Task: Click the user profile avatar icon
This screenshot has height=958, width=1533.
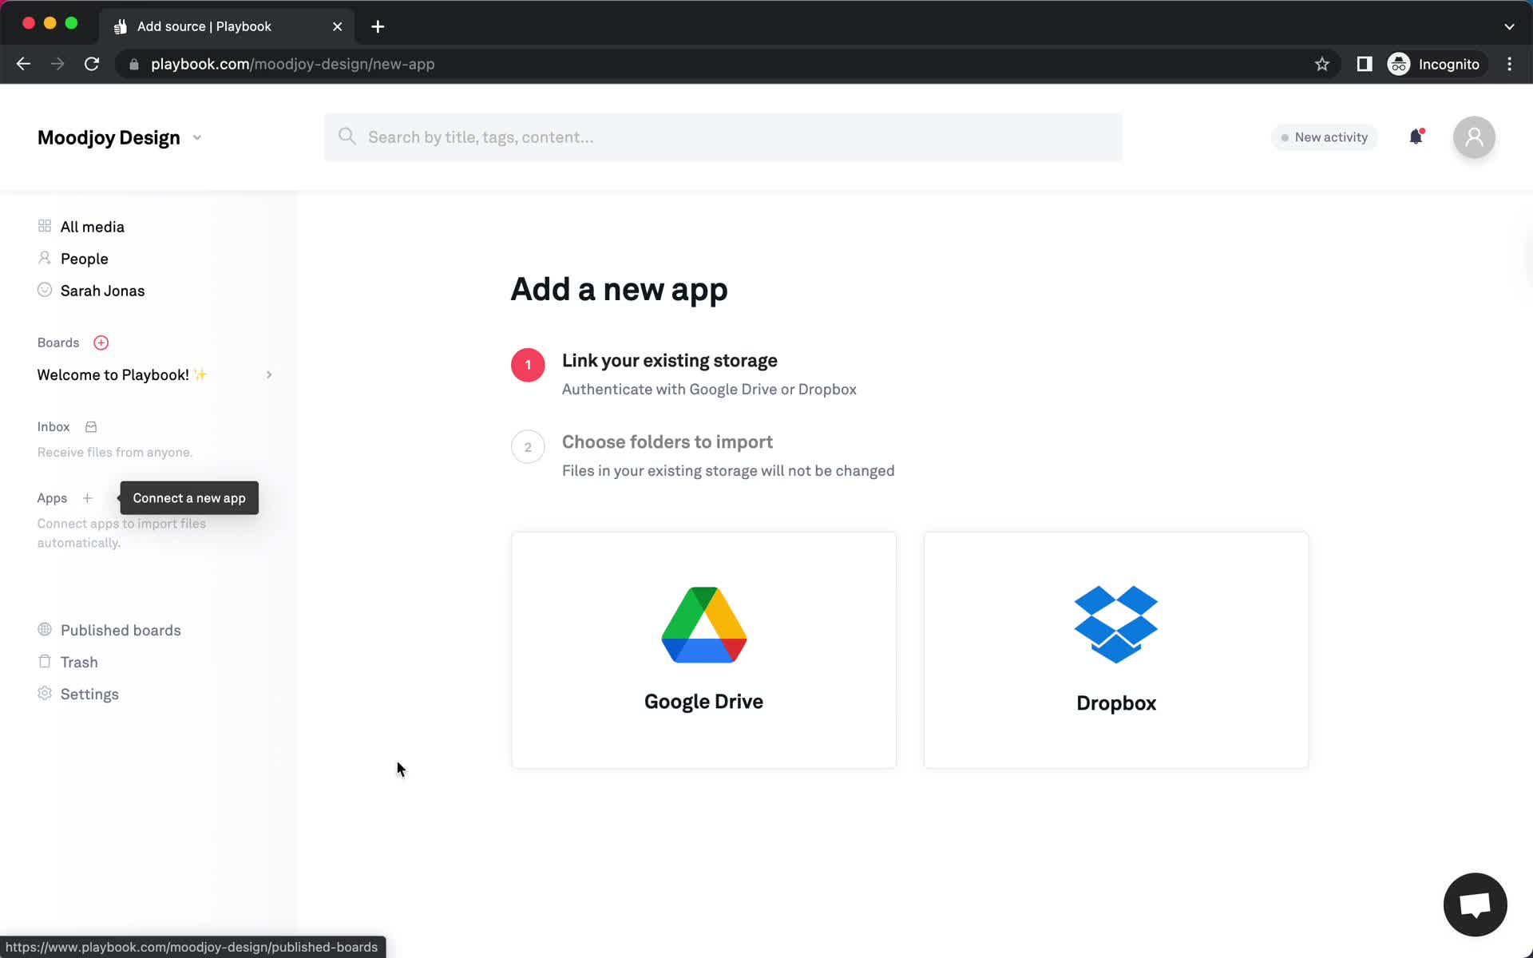Action: (x=1473, y=137)
